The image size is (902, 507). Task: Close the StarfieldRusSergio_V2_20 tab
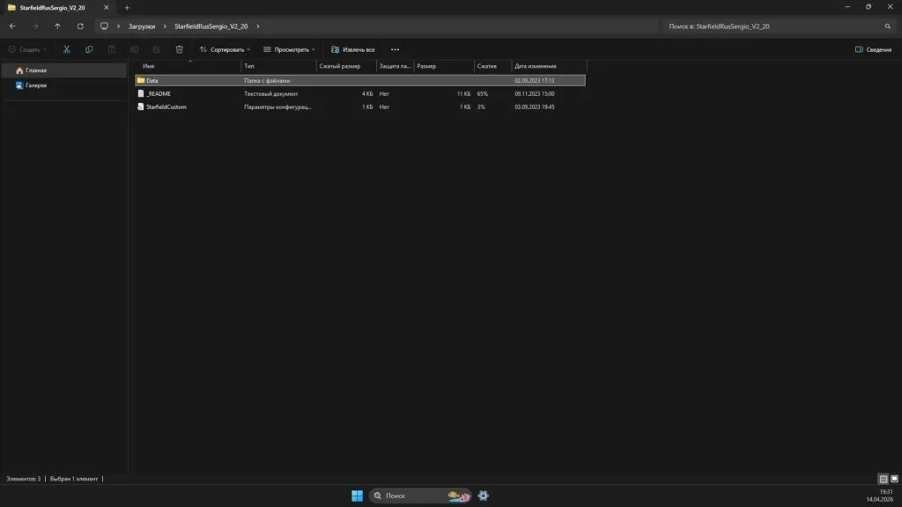point(107,7)
